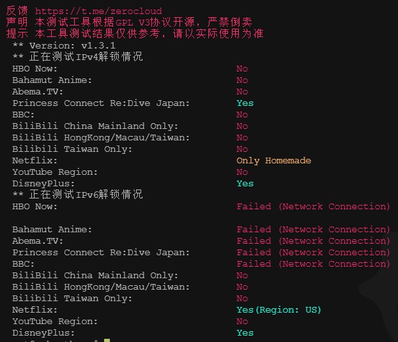Click the Version v1.3.1 line
Image resolution: width=398 pixels, height=342 pixels.
pos(64,46)
